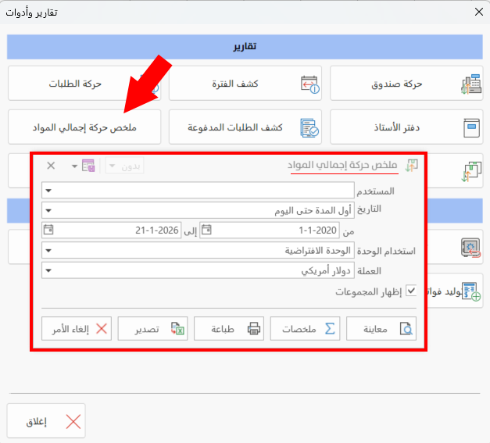
Task: Open calendar picker for the من date
Action: pos(206,230)
